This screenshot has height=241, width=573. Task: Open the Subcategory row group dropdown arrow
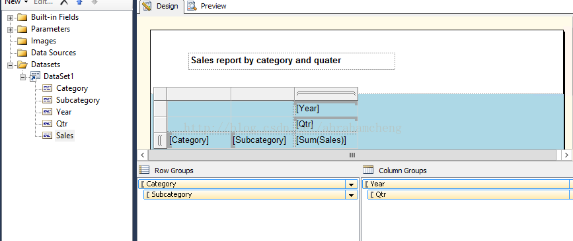351,195
